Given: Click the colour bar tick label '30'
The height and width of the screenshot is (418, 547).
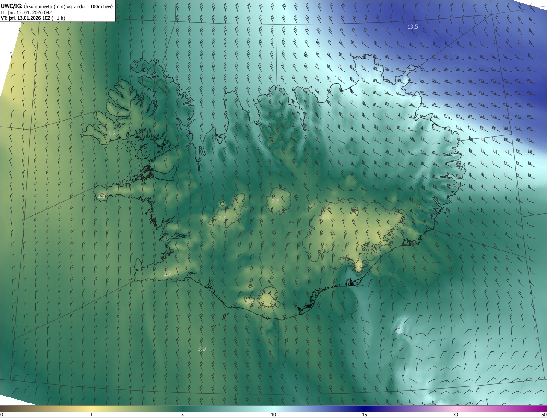Looking at the screenshot, I should [x=456, y=415].
